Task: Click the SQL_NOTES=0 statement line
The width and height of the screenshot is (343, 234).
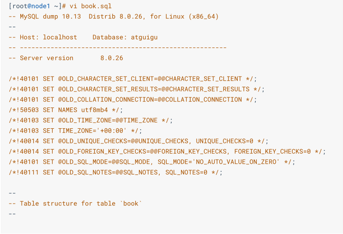Action: [x=115, y=172]
